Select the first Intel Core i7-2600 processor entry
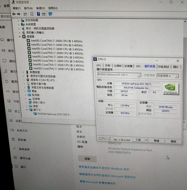The width and height of the screenshot is (187, 190). click(x=57, y=41)
